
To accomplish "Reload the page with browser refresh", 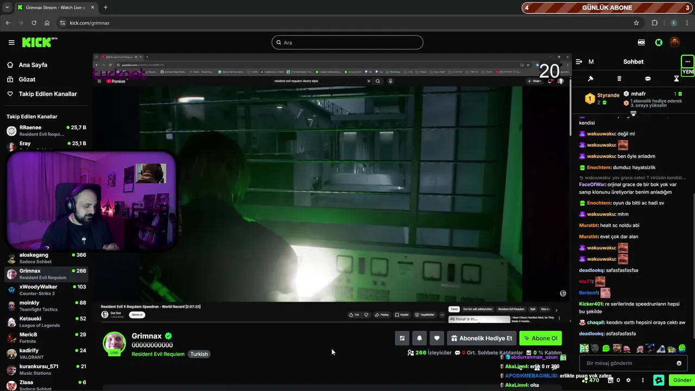I will tap(34, 23).
